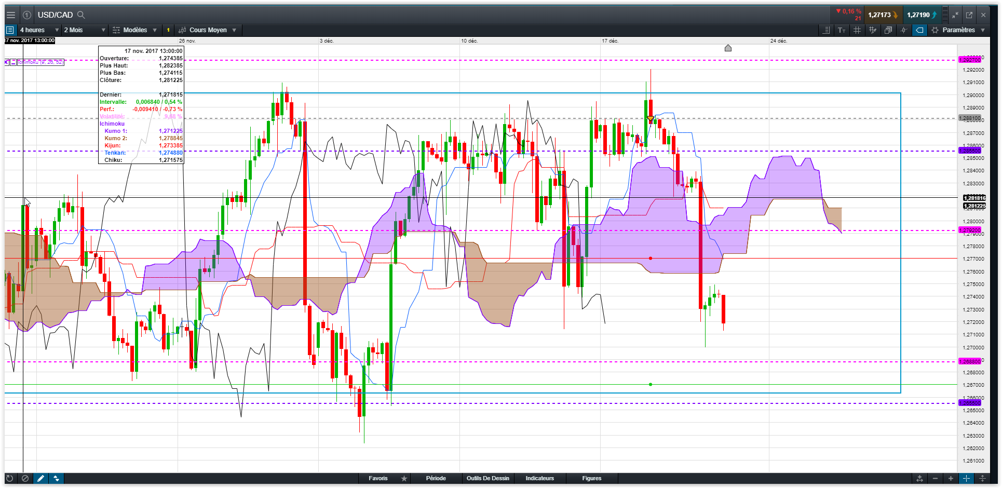Remove the Ichimoku indicator with the X
The height and width of the screenshot is (488, 1002).
[7, 62]
